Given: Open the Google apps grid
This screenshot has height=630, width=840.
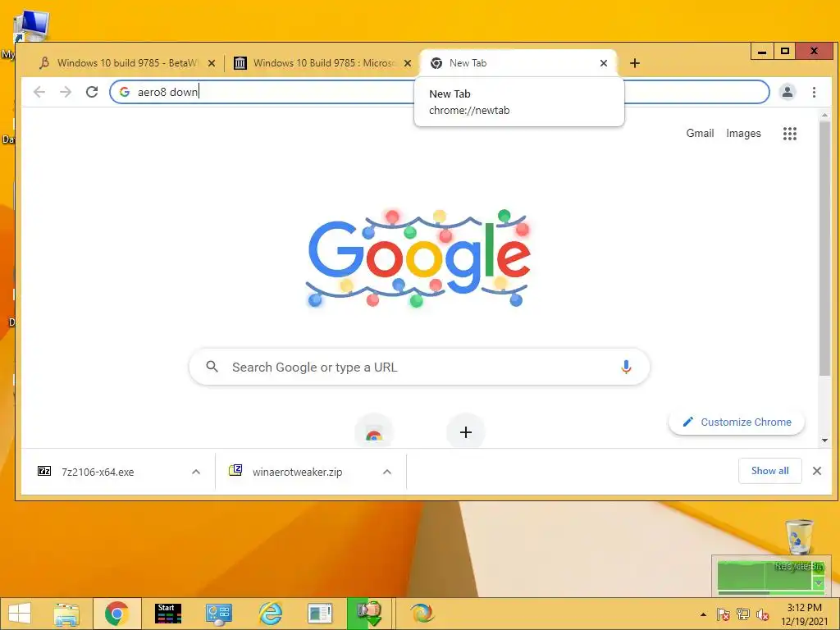Looking at the screenshot, I should (790, 134).
